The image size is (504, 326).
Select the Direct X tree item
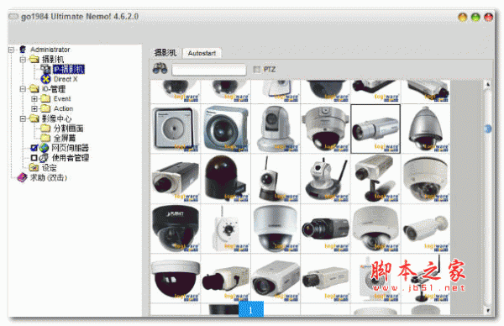66,79
